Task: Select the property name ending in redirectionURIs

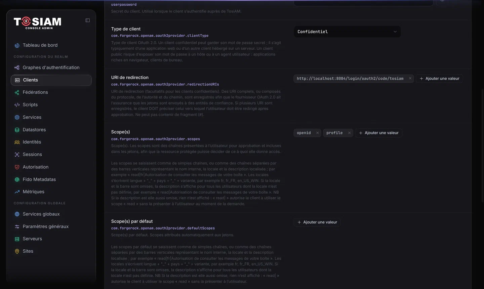Action: pyautogui.click(x=165, y=84)
